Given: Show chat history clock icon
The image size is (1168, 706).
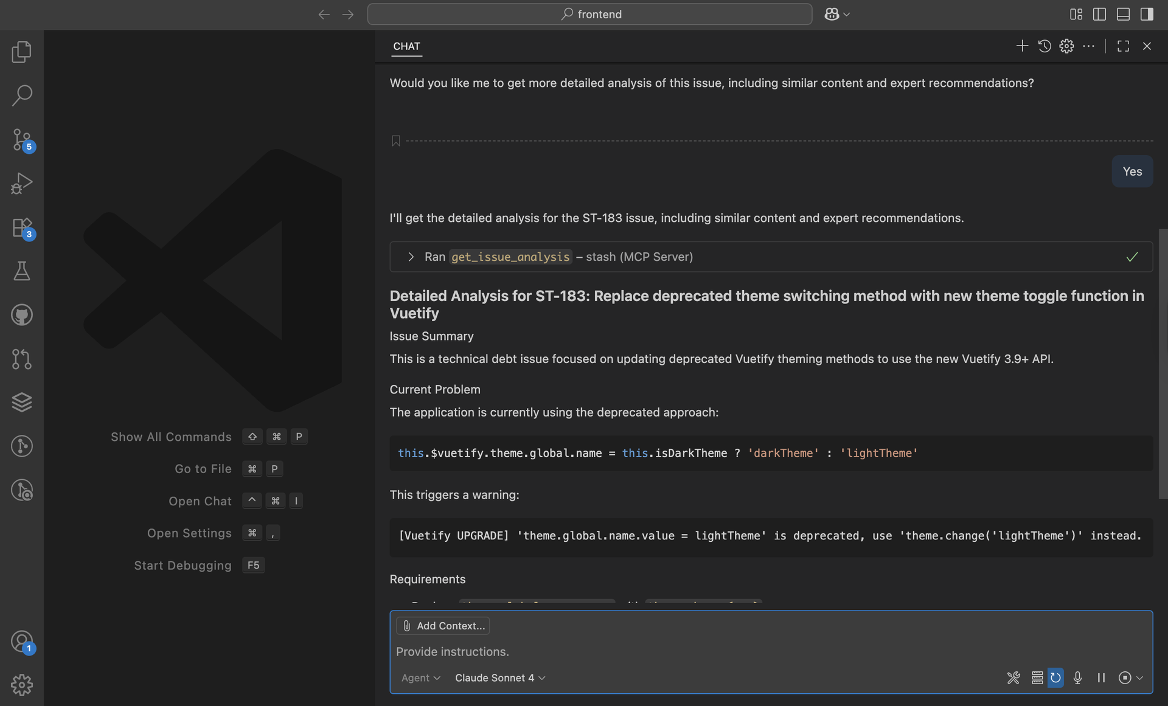Looking at the screenshot, I should pos(1045,46).
